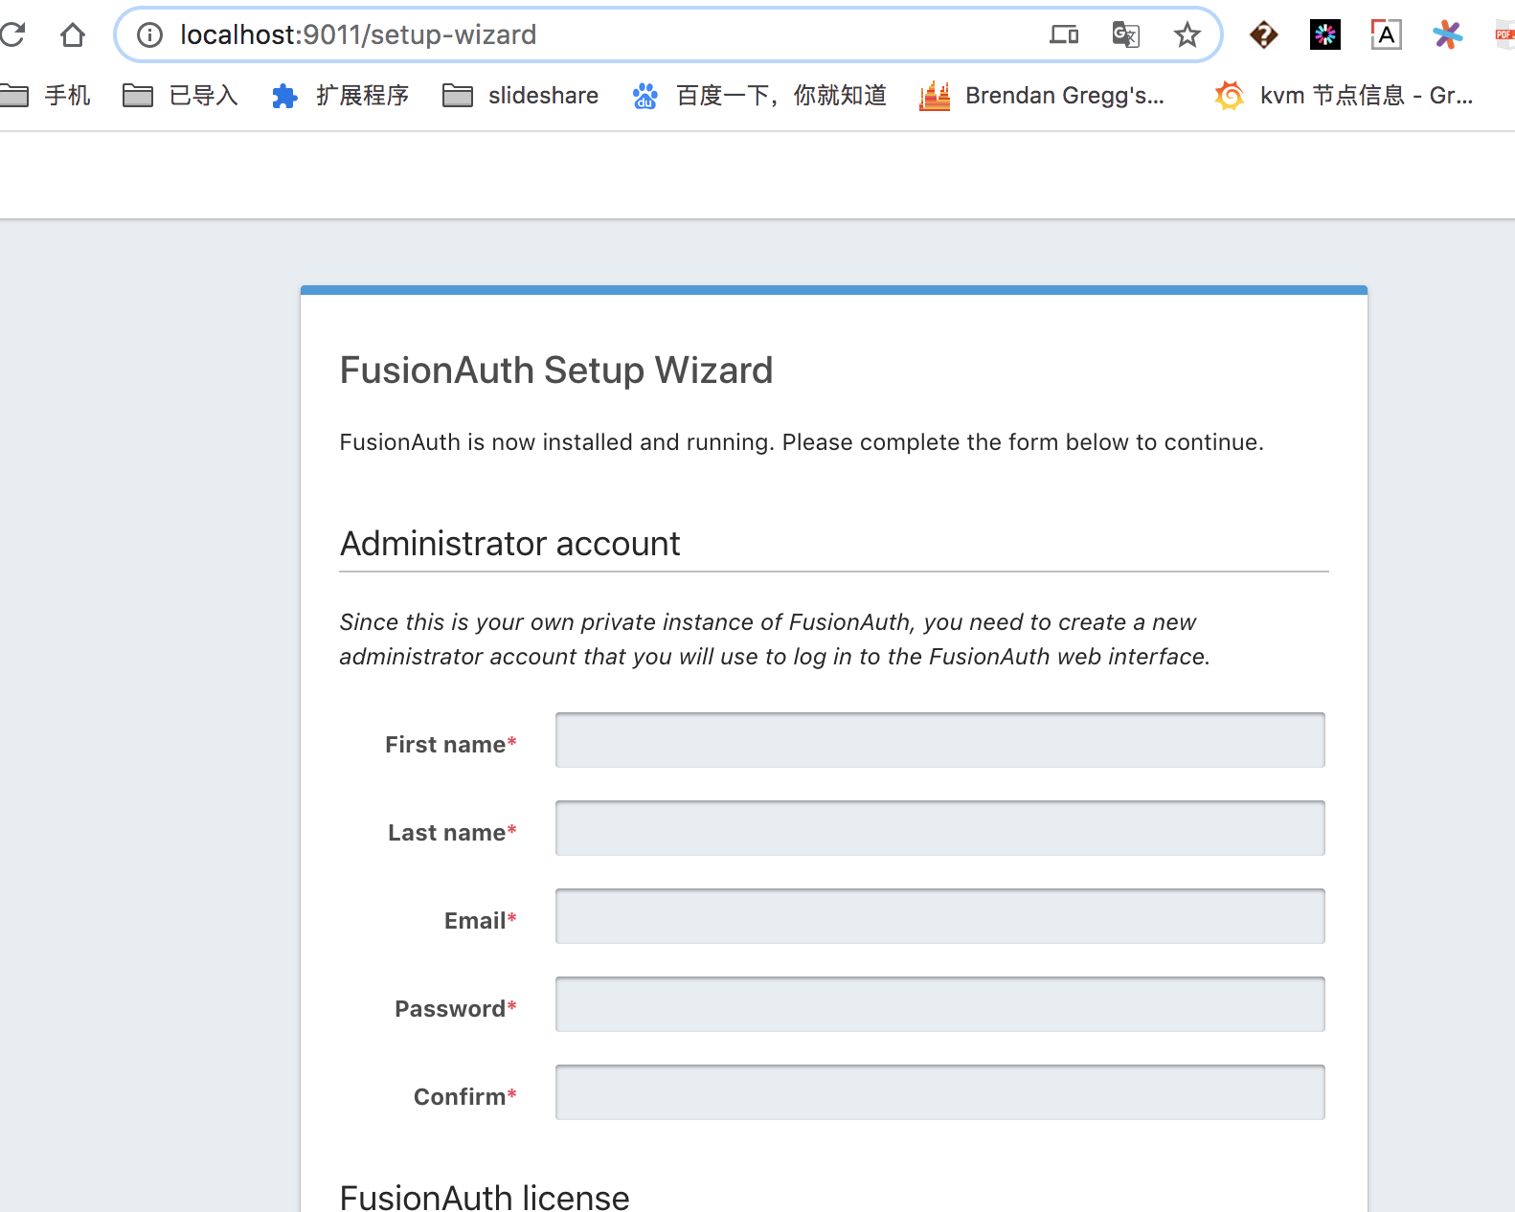Screen dimensions: 1515x1212
Task: Click the Password input field
Action: point(939,1004)
